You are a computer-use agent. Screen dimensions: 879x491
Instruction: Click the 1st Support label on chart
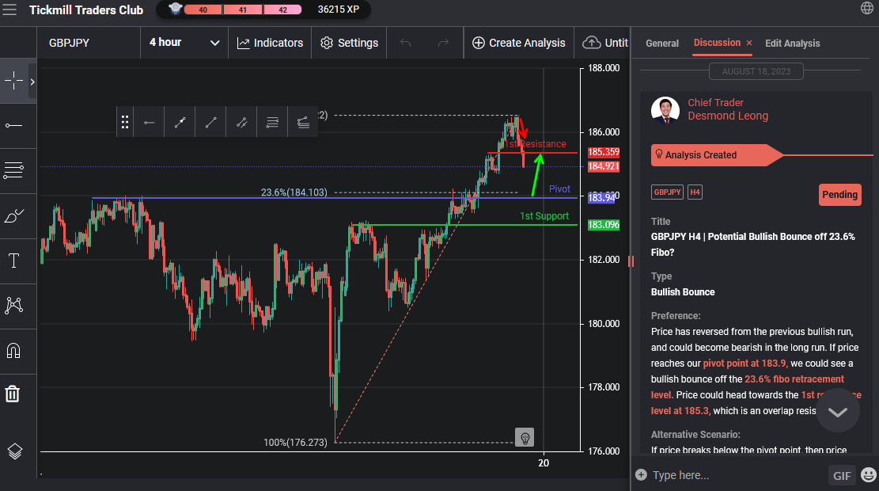click(x=544, y=216)
